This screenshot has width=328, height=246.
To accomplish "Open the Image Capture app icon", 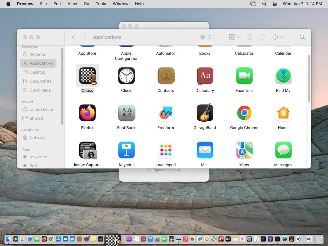I will tap(88, 150).
